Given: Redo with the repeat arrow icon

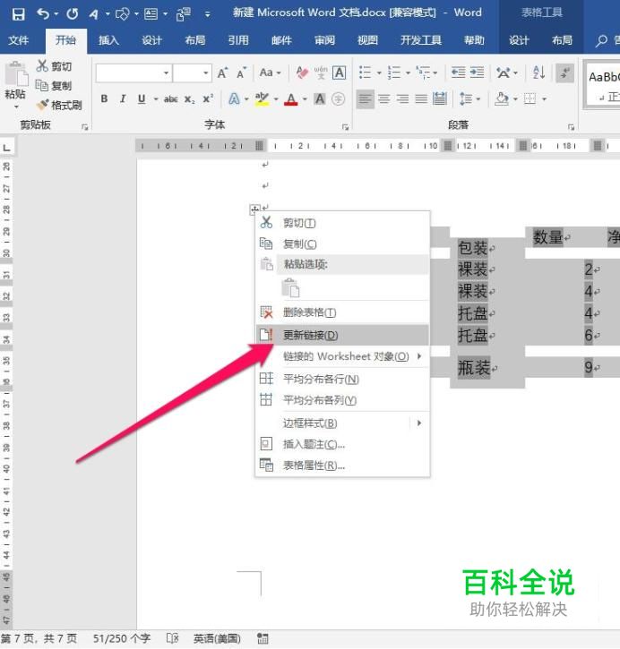Looking at the screenshot, I should point(73,14).
